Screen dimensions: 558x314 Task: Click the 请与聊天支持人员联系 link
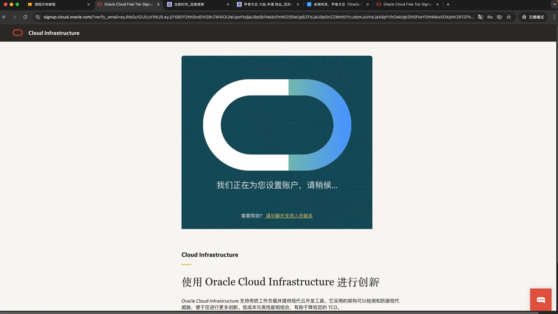click(289, 216)
